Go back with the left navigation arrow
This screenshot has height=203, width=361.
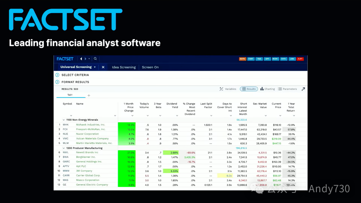pyautogui.click(x=81, y=59)
